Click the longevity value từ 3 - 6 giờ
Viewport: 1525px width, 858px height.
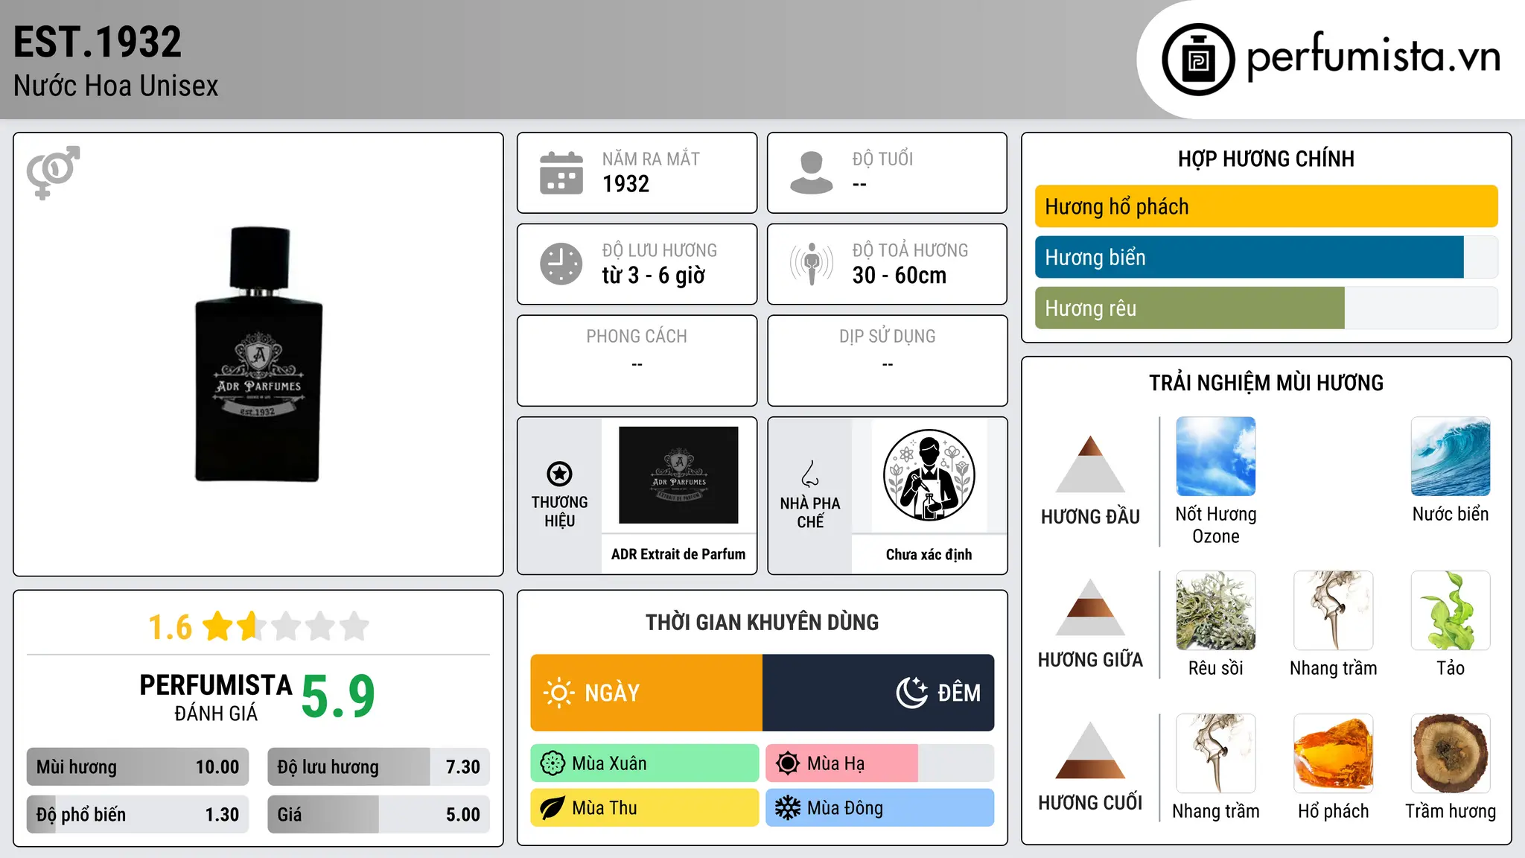654,275
